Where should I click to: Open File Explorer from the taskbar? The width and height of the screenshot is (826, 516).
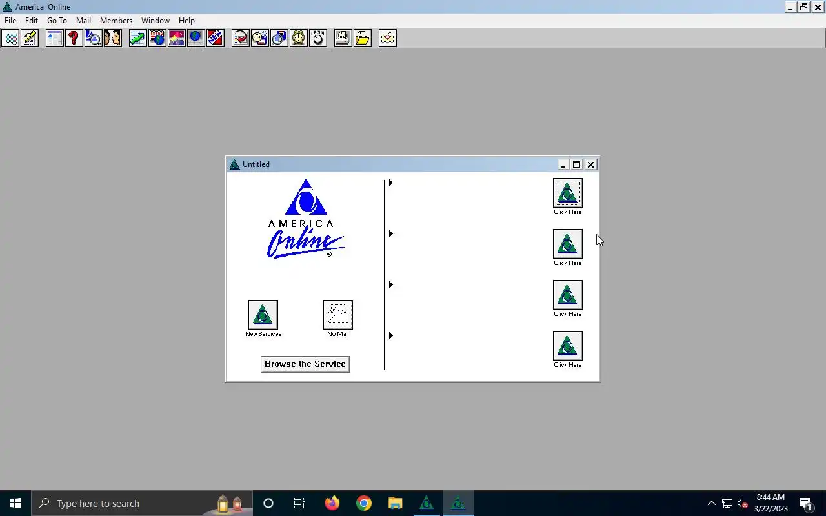click(395, 503)
